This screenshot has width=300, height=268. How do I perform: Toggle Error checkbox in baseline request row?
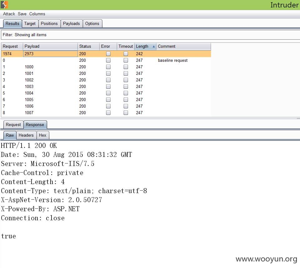click(108, 60)
